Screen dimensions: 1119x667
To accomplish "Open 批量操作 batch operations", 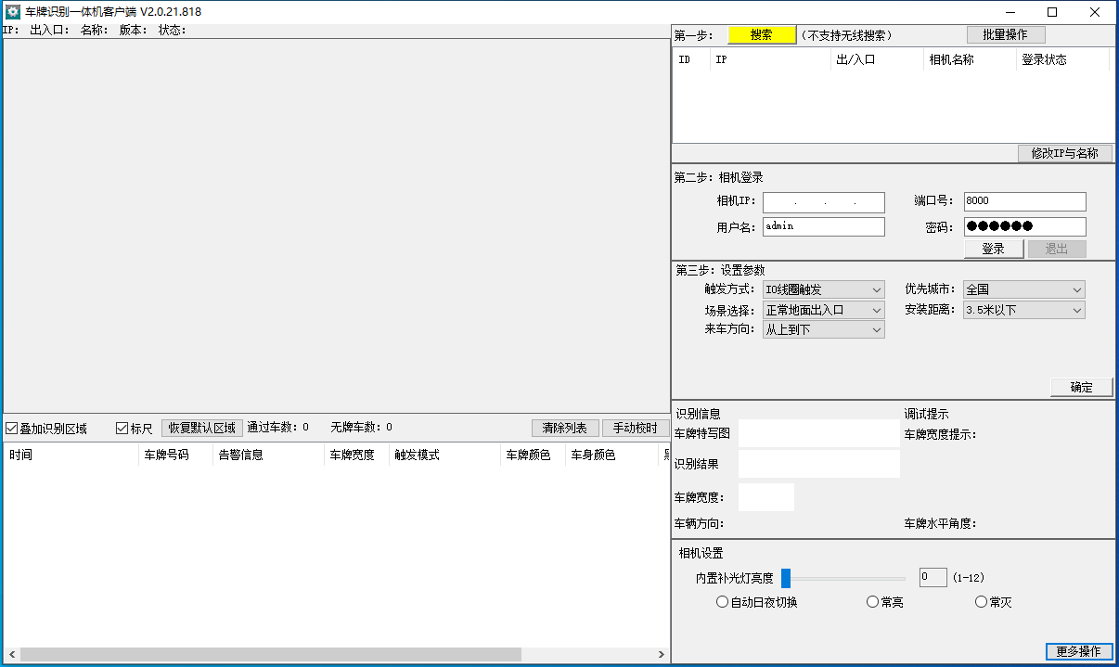I will [1006, 34].
